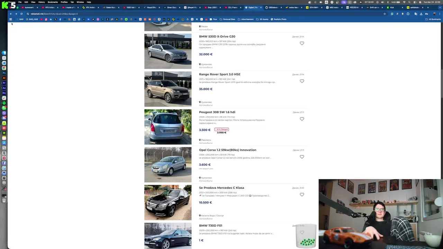Open After Effects from the dock
The height and width of the screenshot is (249, 443).
pos(4,88)
